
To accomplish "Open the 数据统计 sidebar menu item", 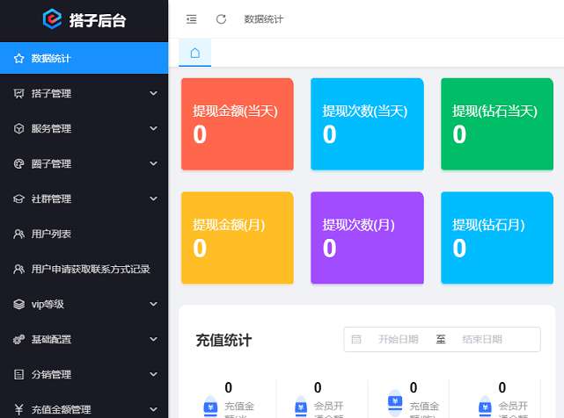I will click(x=84, y=58).
